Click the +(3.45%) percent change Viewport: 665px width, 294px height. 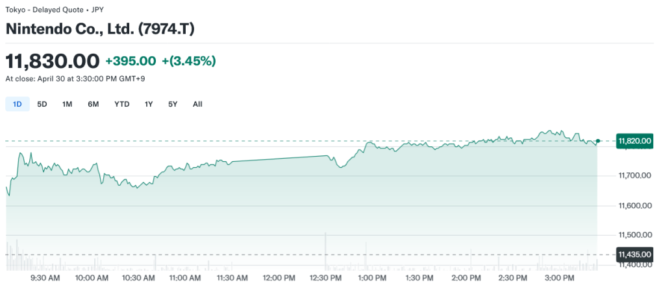pos(189,61)
